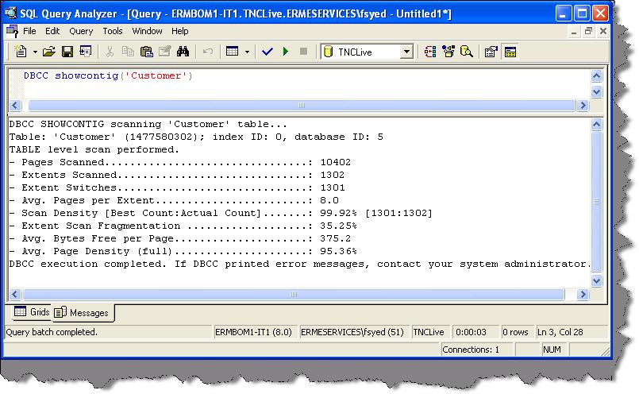Switch to the Grids tab
This screenshot has height=394, width=639.
click(x=32, y=312)
